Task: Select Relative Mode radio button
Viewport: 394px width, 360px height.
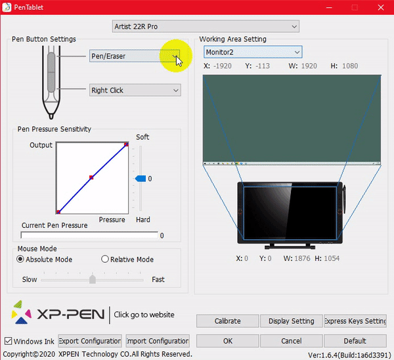Action: (x=105, y=259)
